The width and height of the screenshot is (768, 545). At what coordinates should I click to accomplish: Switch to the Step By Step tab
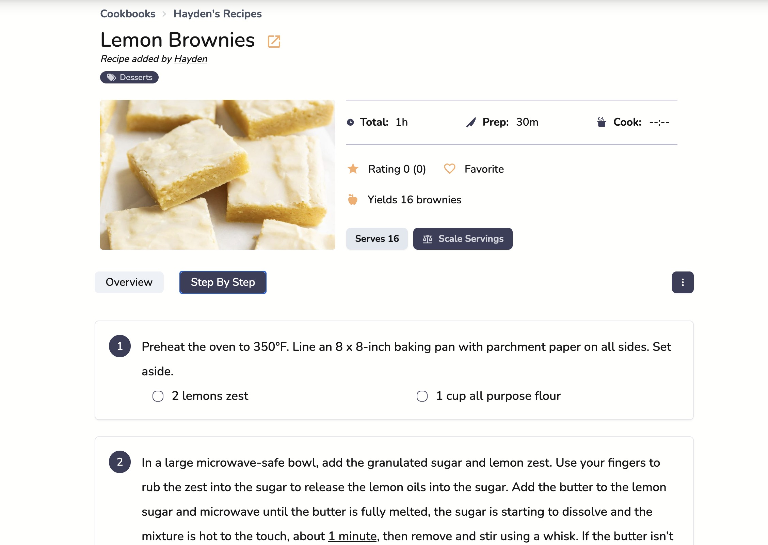click(223, 282)
